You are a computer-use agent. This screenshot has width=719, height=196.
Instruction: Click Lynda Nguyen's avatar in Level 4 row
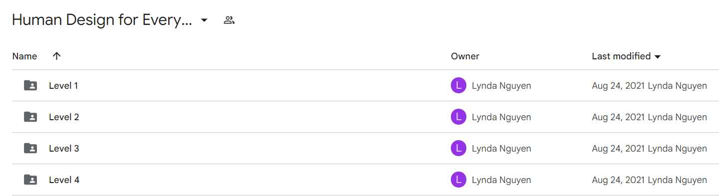point(458,180)
